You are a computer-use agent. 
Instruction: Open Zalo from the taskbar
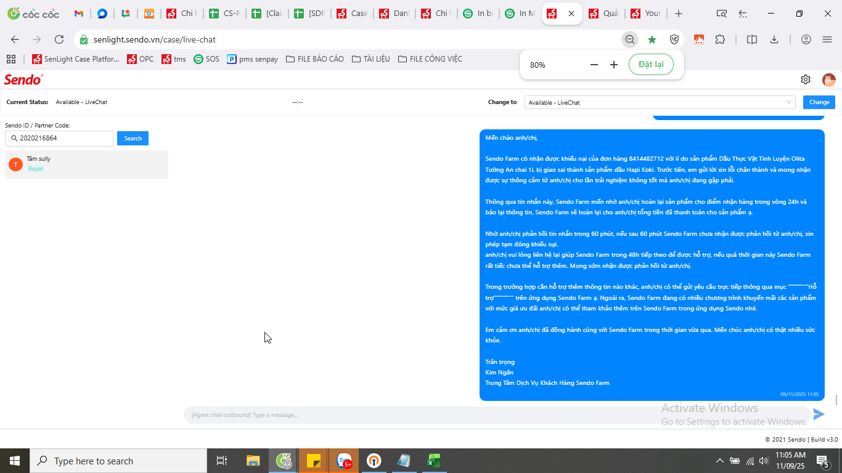344,461
